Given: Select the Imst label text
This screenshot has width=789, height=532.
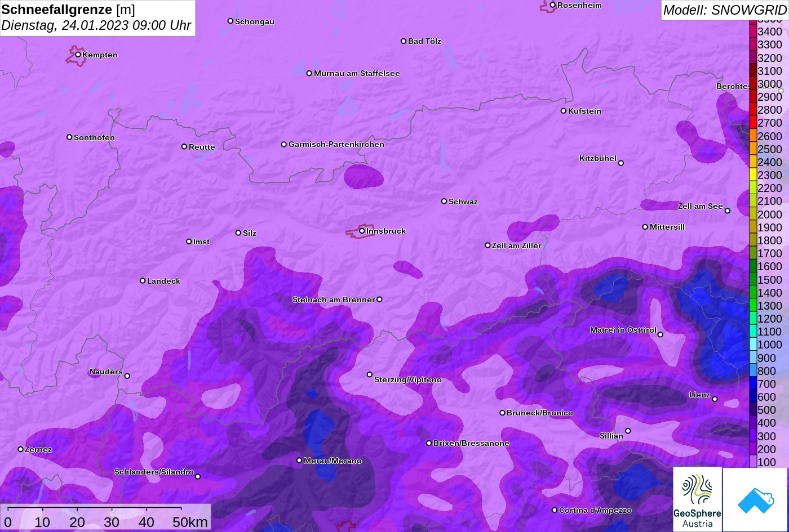Looking at the screenshot, I should [201, 242].
